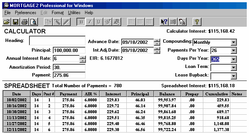Open the Utilities menu
Image resolution: width=249 pixels, height=134 pixels.
tap(74, 13)
